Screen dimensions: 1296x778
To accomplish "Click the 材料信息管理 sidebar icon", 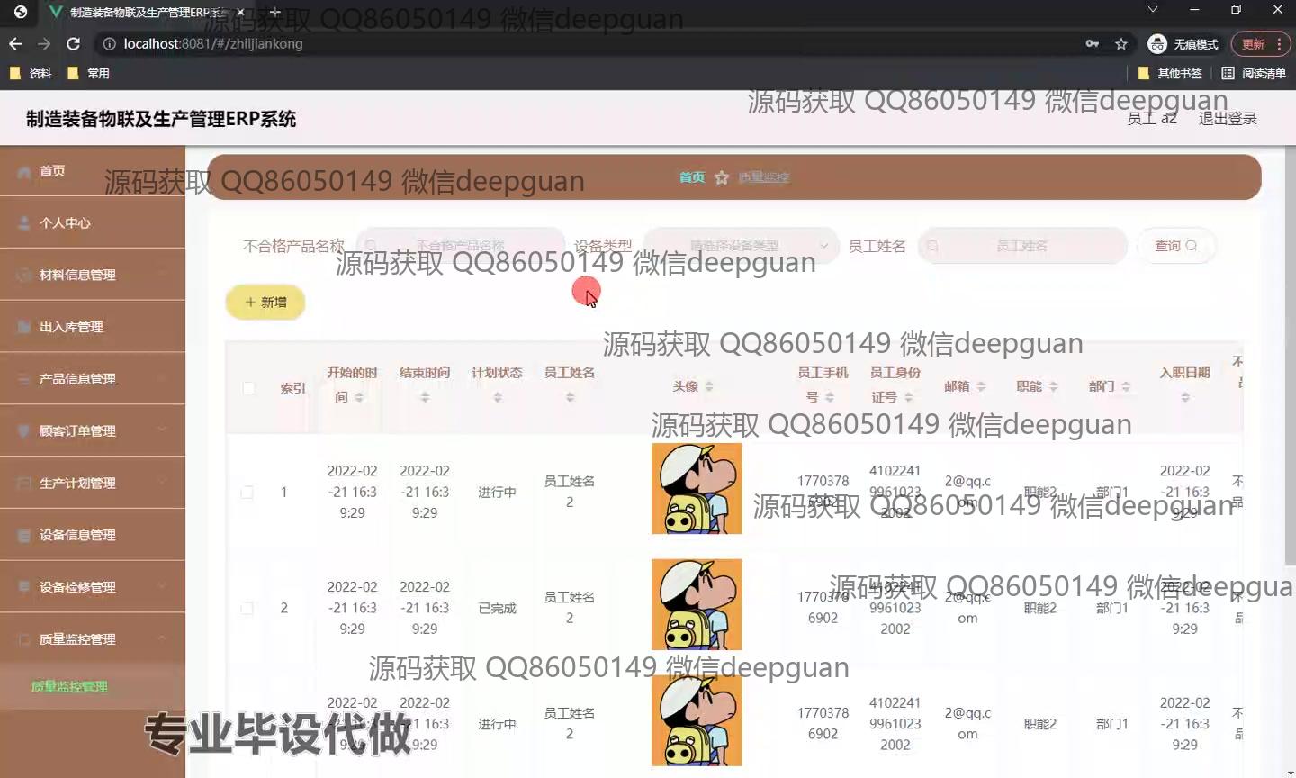I will click(x=24, y=276).
